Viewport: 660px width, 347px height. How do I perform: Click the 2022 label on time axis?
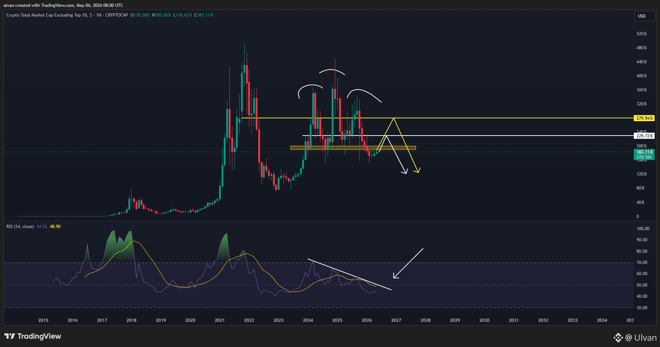click(249, 320)
